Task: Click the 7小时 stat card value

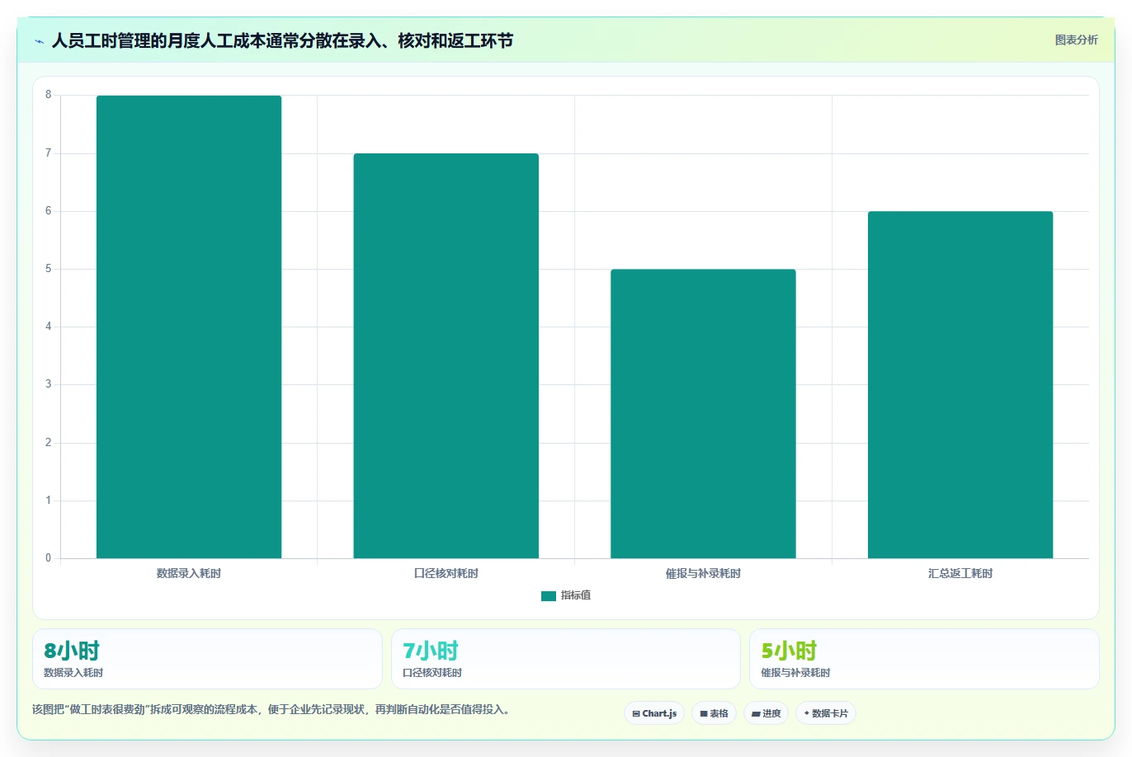Action: point(430,651)
